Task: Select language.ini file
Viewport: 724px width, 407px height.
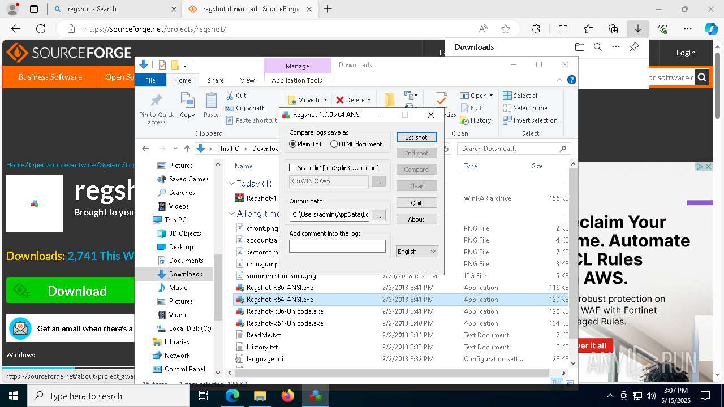Action: 265,359
